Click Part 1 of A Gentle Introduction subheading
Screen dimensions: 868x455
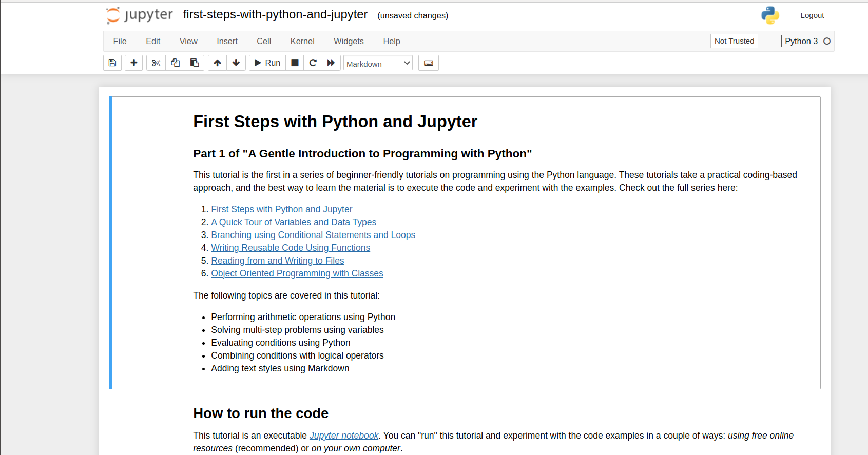coord(362,154)
